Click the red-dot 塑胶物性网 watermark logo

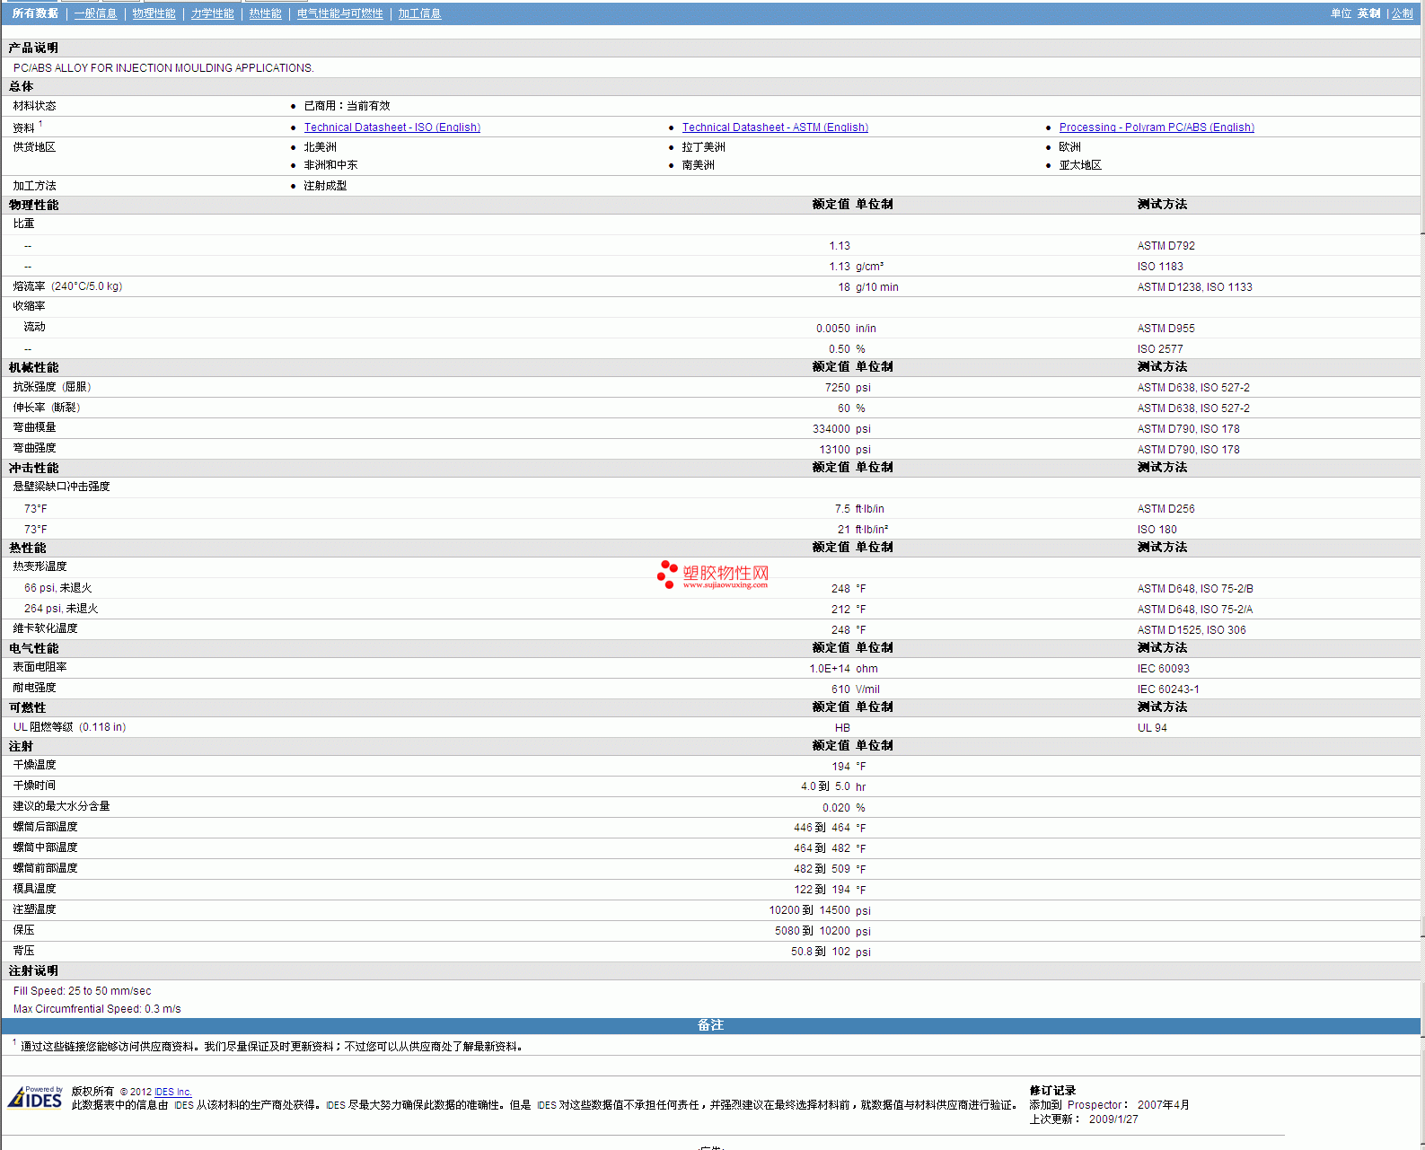[x=713, y=573]
